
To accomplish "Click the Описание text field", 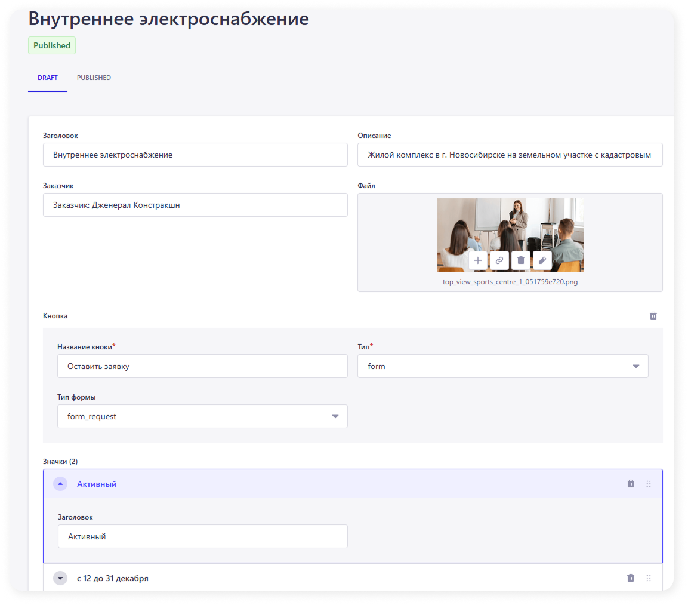I will click(510, 155).
